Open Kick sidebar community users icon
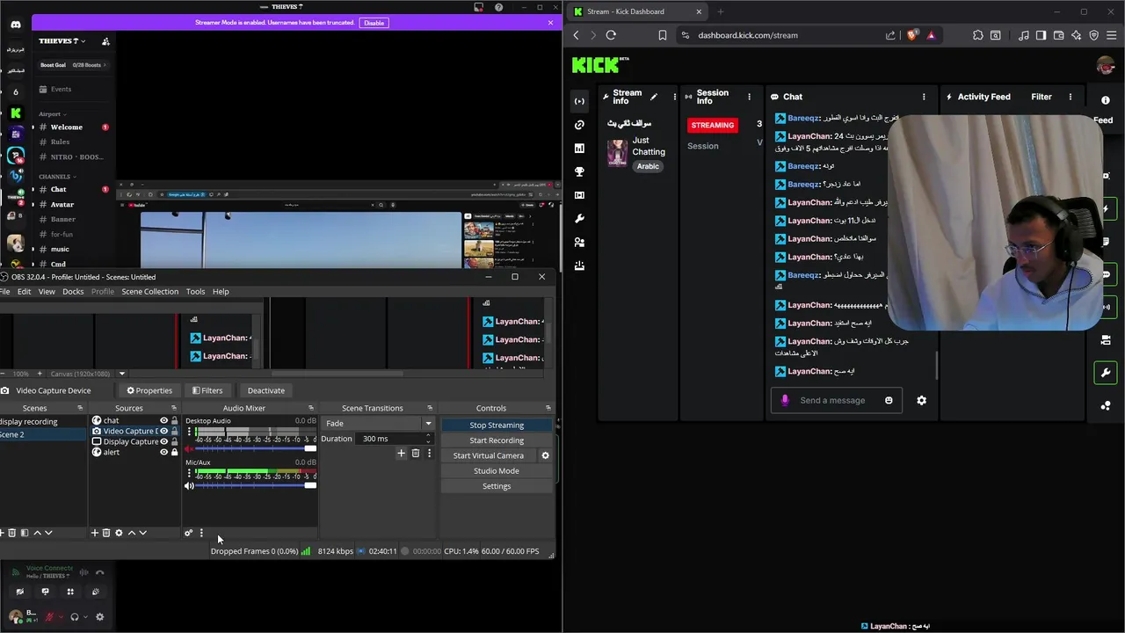The image size is (1125, 633). pyautogui.click(x=579, y=242)
